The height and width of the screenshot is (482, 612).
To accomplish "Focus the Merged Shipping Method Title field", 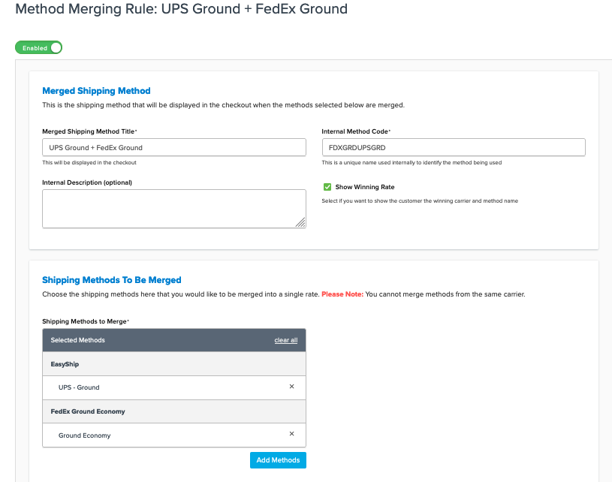I will coord(173,147).
